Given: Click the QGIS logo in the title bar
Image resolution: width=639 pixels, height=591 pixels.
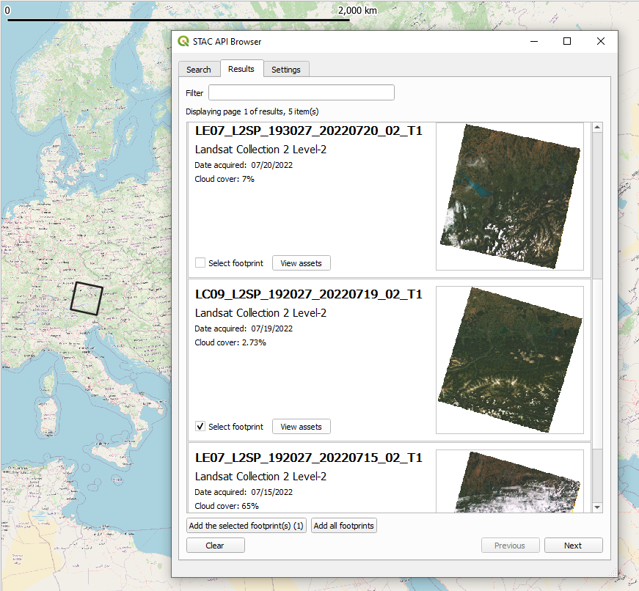Looking at the screenshot, I should click(x=183, y=42).
